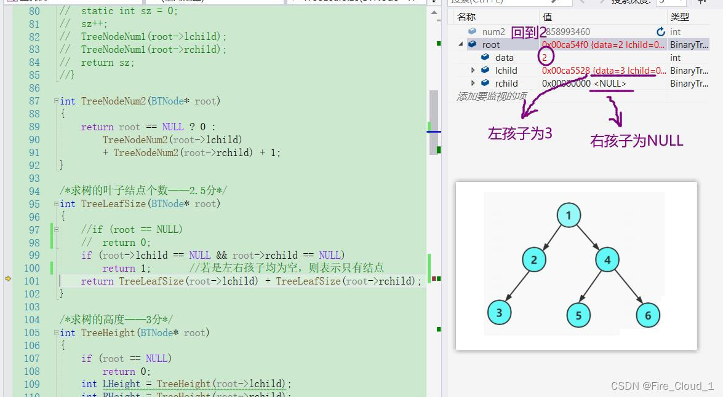This screenshot has width=723, height=397.
Task: Click the cube icon beside the data member
Action: click(485, 57)
